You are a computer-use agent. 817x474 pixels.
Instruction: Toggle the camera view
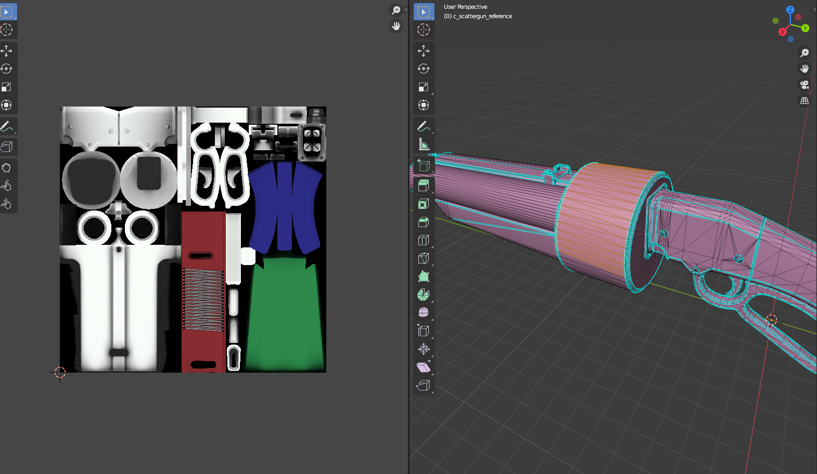[805, 85]
